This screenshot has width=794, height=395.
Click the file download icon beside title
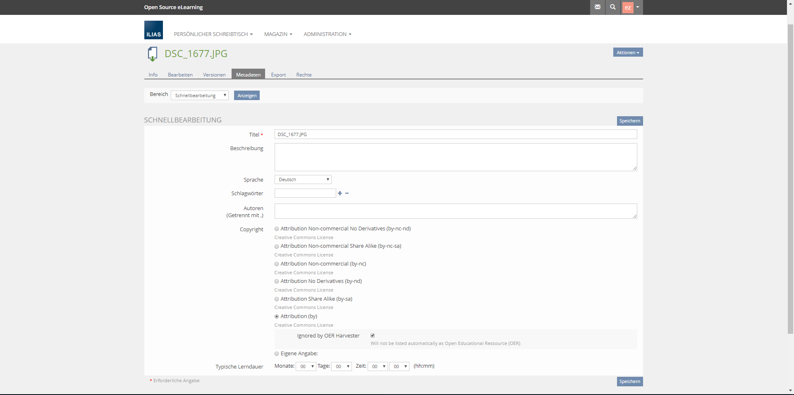[153, 54]
